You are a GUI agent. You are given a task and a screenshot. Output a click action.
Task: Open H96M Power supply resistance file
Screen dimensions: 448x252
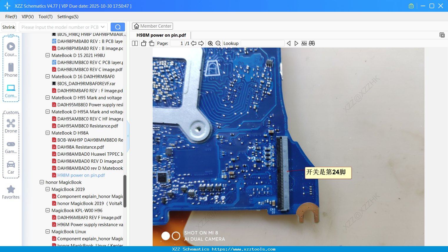coord(87,224)
